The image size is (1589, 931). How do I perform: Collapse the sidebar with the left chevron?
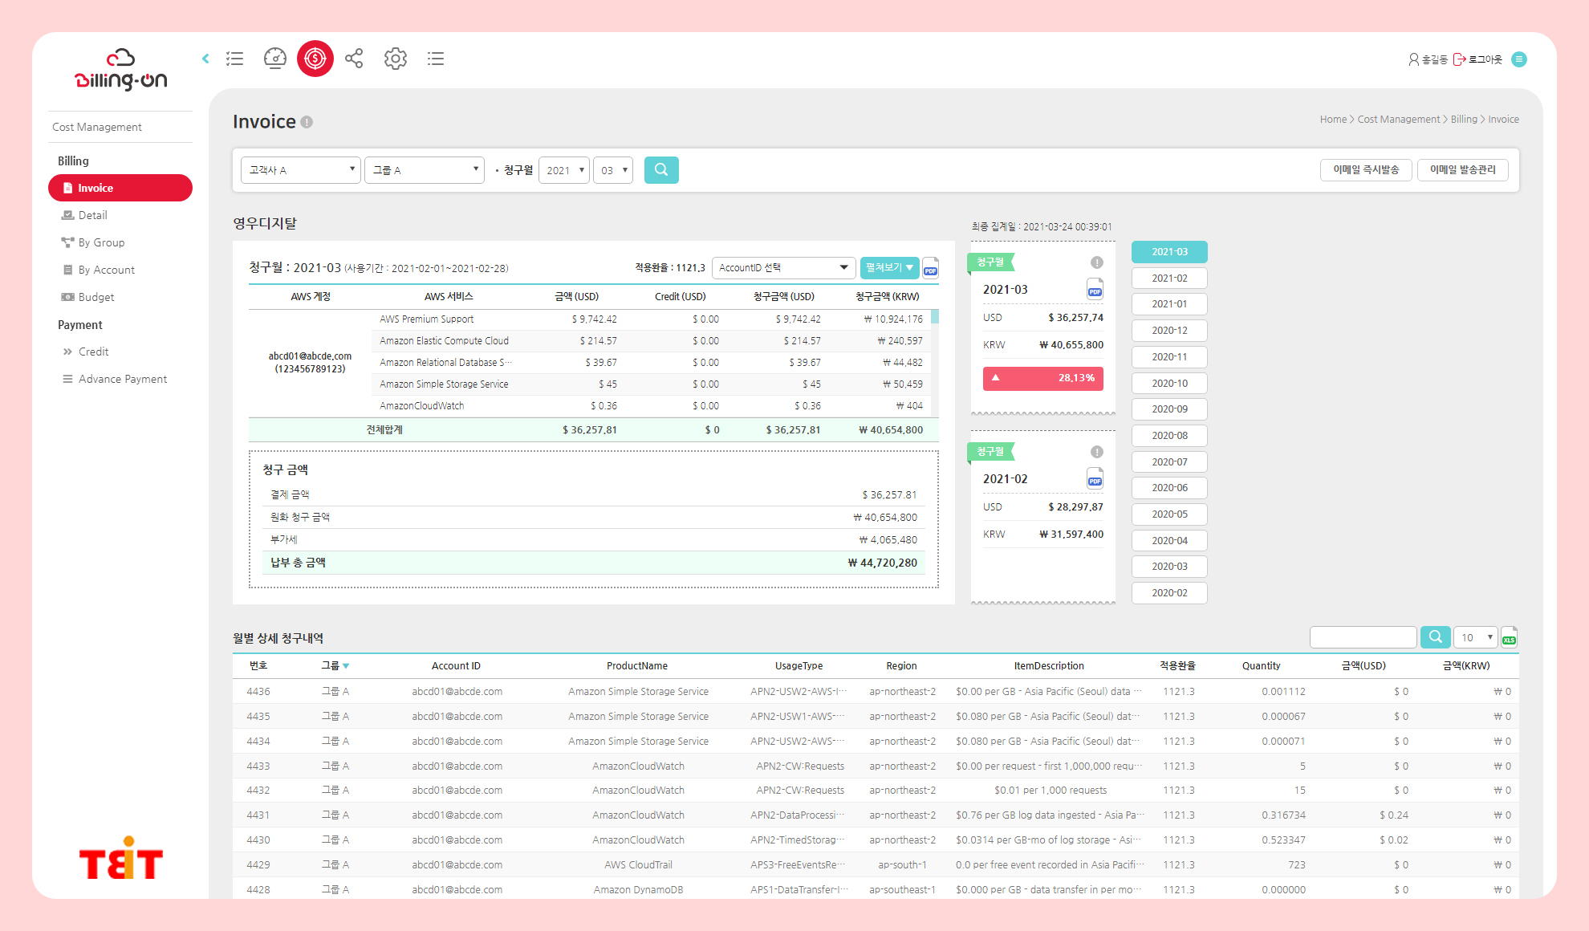click(205, 59)
